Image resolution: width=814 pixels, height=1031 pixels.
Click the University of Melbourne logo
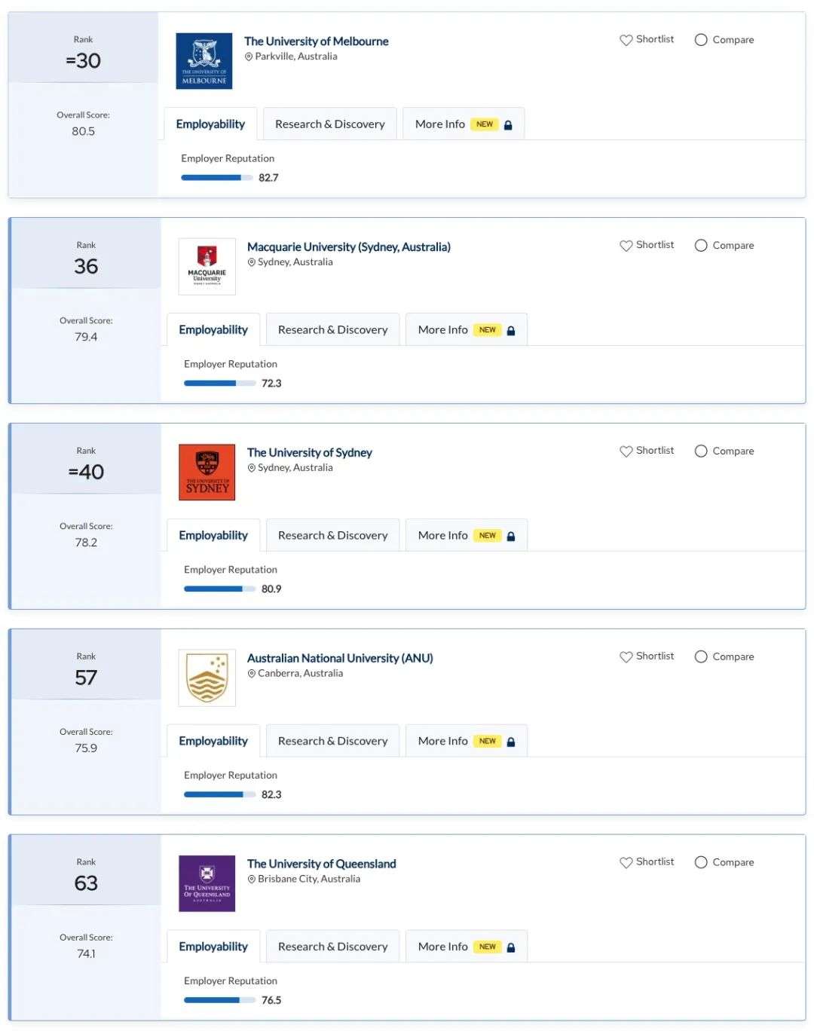coord(204,61)
